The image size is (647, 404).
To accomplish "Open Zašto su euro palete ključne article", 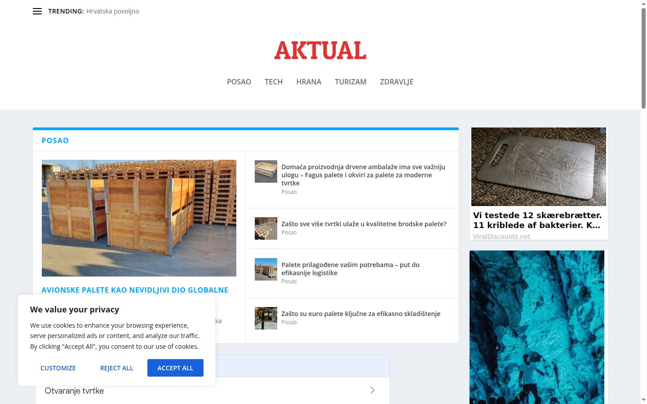I will [x=361, y=314].
